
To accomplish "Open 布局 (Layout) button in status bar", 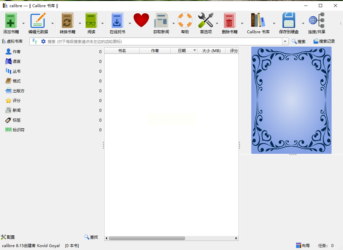I will 303,245.
